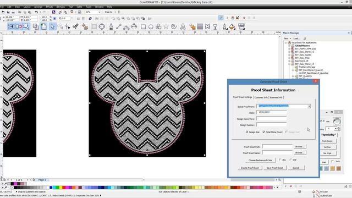Click the outline pen tool icon
This screenshot has height=198, width=352.
(224, 27)
